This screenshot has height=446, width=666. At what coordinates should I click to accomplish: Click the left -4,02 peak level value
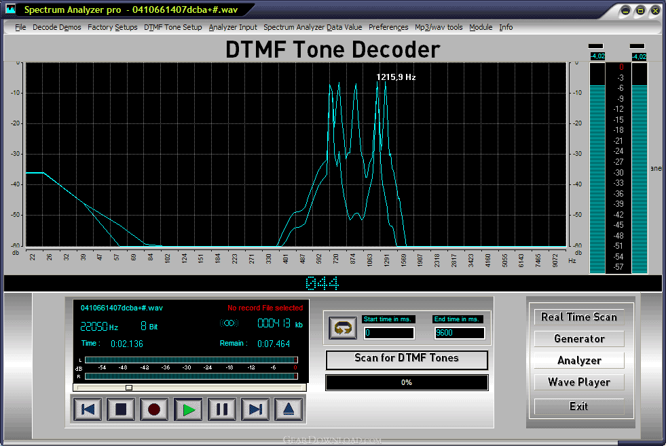coord(597,56)
